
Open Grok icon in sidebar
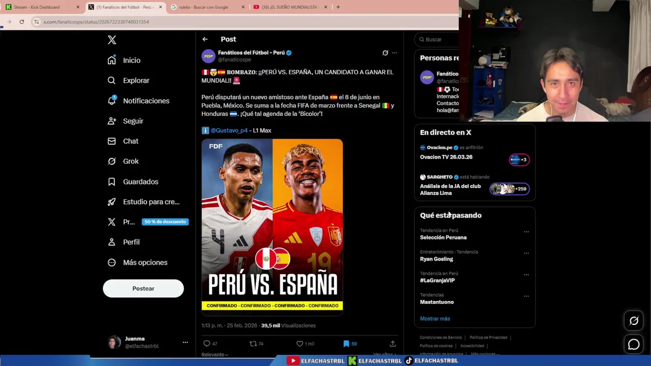coord(112,161)
